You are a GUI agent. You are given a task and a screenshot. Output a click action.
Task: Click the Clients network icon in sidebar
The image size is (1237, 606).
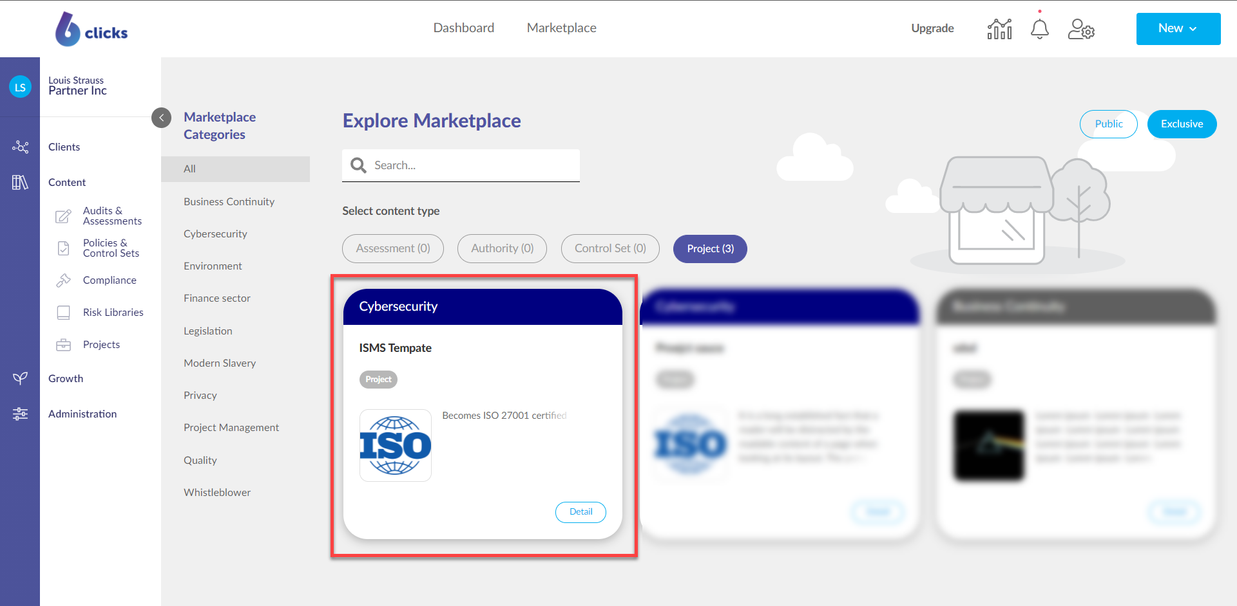click(20, 147)
